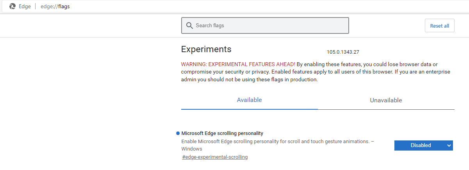Click the Edge label next to logo
469x170 pixels.
pos(25,6)
